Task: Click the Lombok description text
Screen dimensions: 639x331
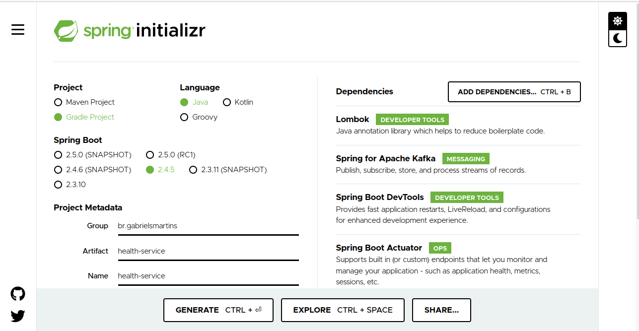Action: (440, 131)
